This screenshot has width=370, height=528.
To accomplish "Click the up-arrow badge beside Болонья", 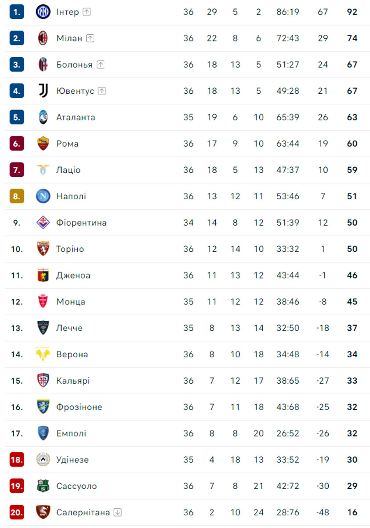I will 101,65.
